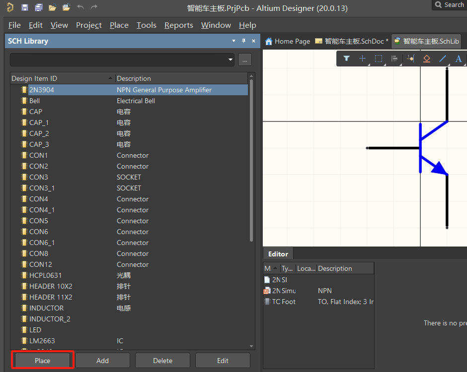The width and height of the screenshot is (467, 372).
Task: Click the Move Object plus icon
Action: click(363, 59)
